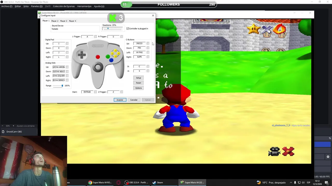The width and height of the screenshot is (332, 186).
Task: Click the small square beside Z-Trigger field
Action: click(x=122, y=92)
